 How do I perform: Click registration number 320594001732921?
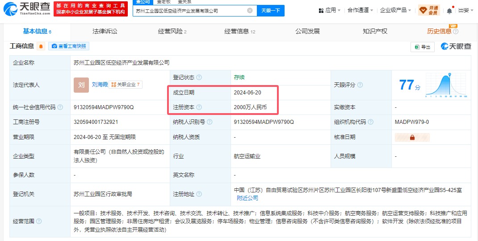coord(96,122)
